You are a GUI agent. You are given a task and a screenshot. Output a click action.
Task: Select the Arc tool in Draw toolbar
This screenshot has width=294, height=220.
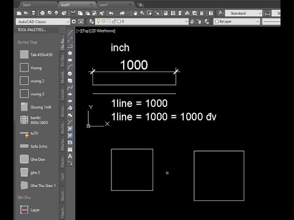[70, 67]
